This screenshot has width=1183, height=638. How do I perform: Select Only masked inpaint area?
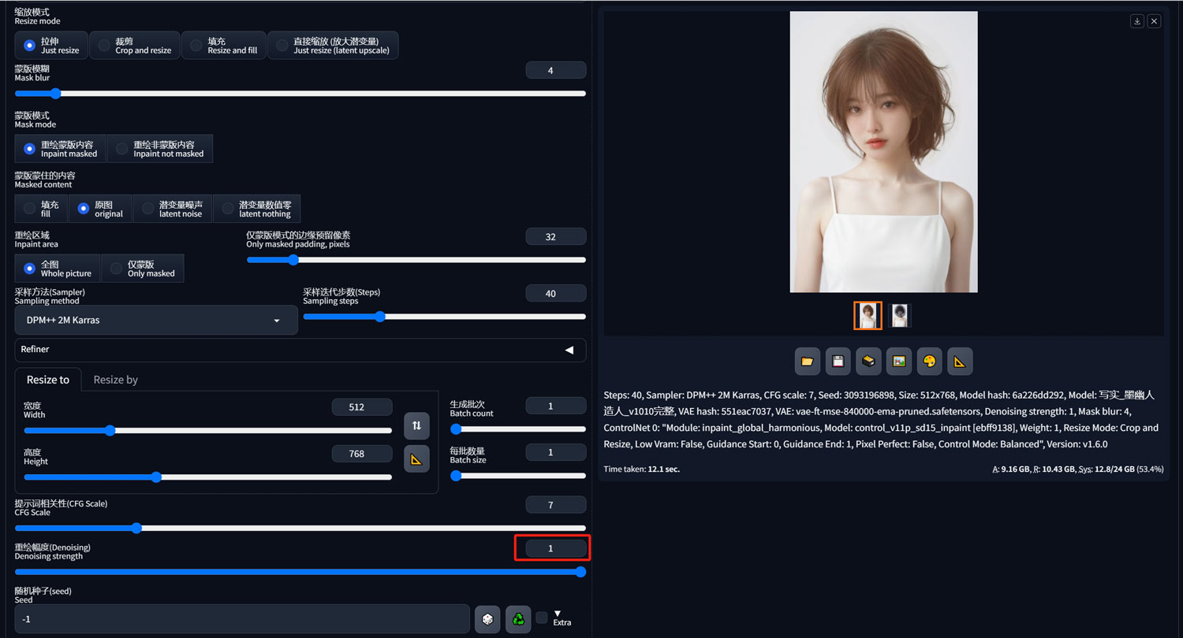pyautogui.click(x=142, y=269)
